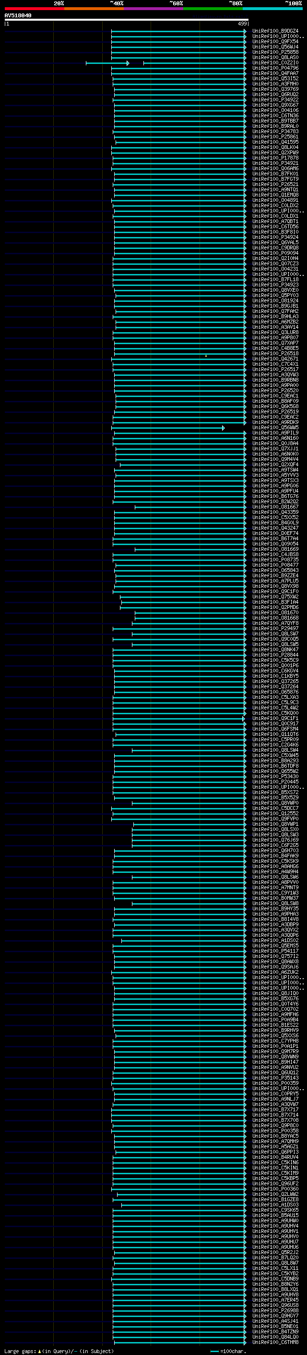Select the UniRef100_B6TG76 label
307x1355 pixels.
(x=275, y=496)
